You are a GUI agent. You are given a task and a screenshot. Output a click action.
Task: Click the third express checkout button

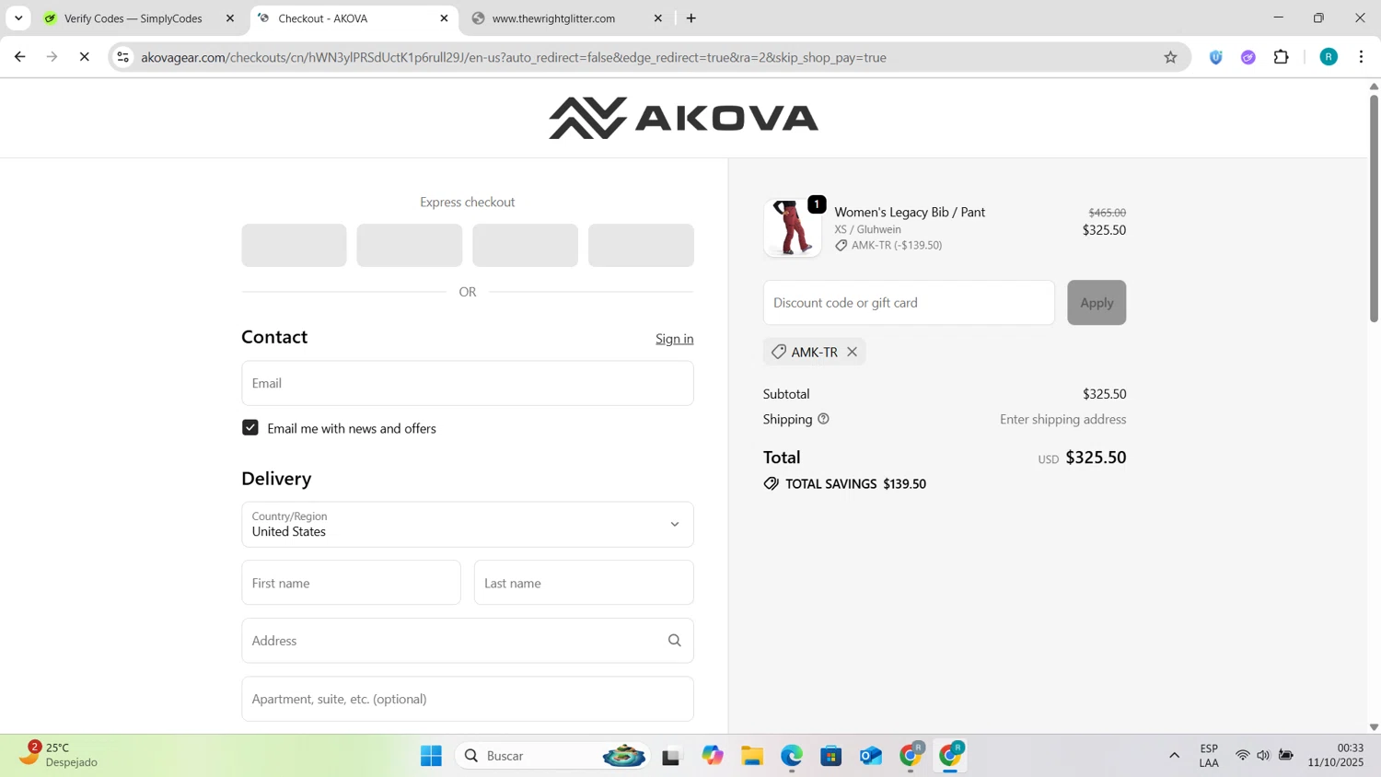tap(525, 246)
